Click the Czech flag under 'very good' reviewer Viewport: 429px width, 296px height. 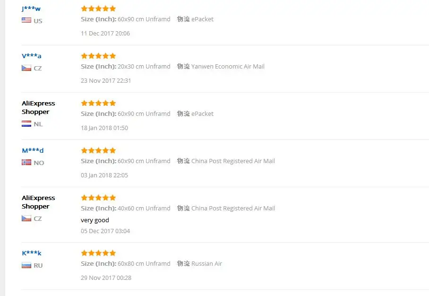tap(26, 218)
